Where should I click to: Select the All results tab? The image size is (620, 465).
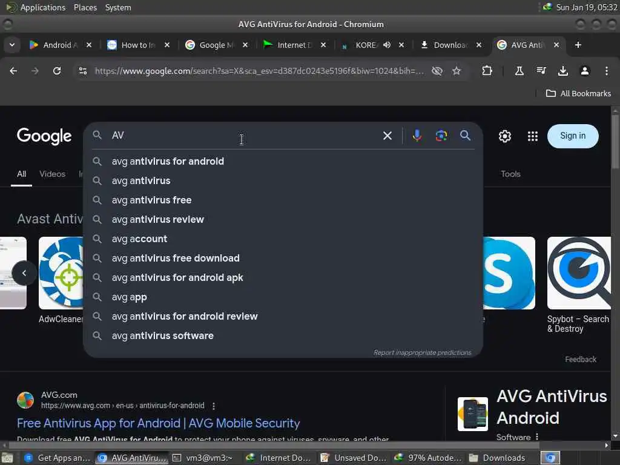tap(21, 174)
